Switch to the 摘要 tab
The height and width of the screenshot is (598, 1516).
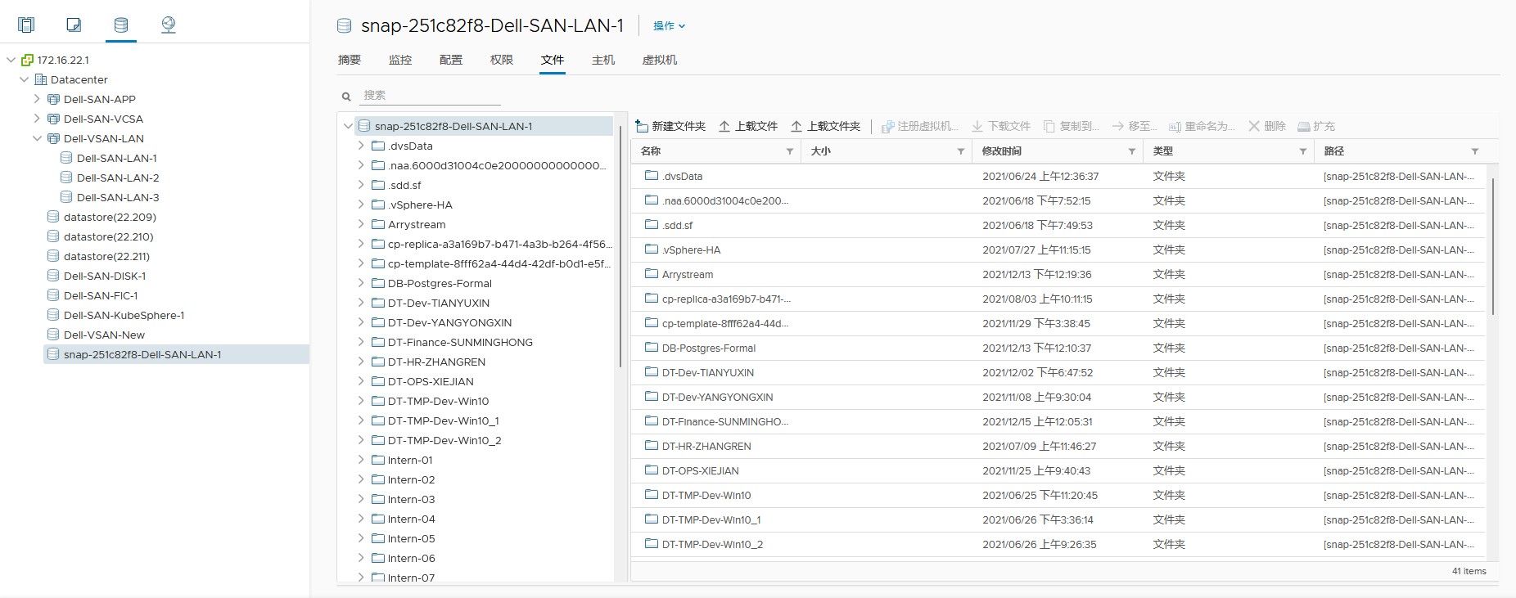(350, 60)
